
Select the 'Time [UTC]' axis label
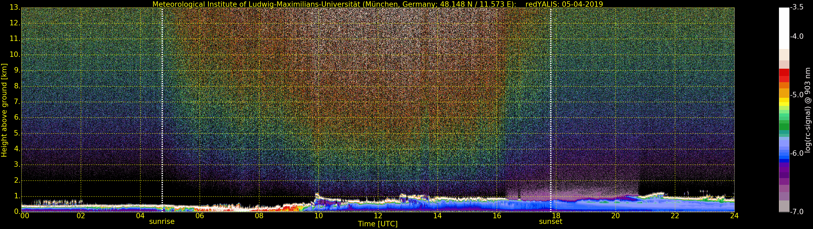click(x=378, y=224)
